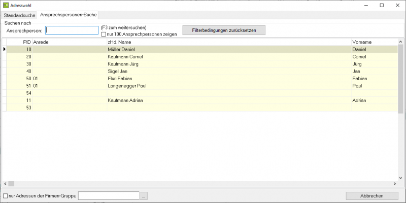Switch to the Standardsuche tab

point(19,15)
